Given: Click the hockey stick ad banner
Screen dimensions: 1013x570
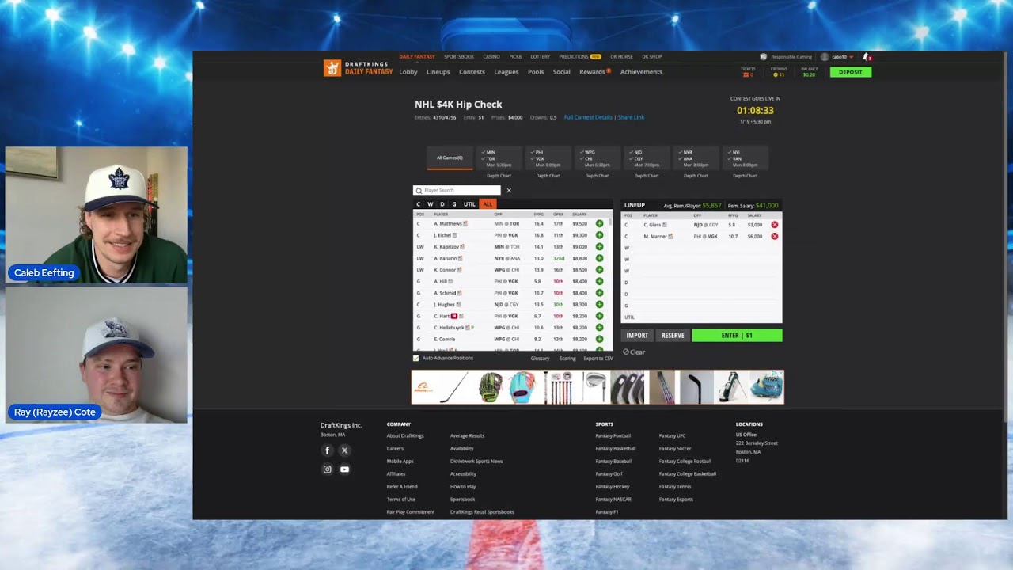Looking at the screenshot, I should pos(598,387).
